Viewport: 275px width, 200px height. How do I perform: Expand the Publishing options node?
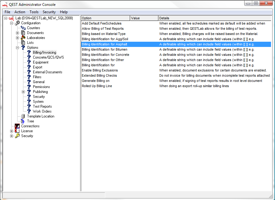click(x=23, y=92)
